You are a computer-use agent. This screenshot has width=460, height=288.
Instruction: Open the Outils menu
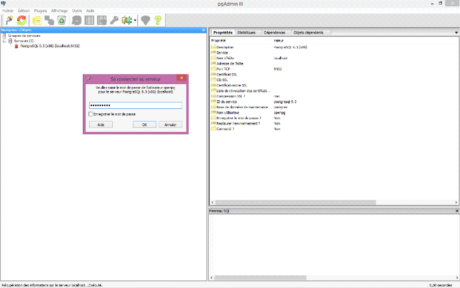pos(76,10)
